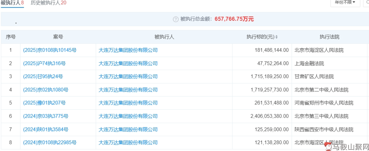Click 大连万达集团股份有限公司 in row 1
The image size is (369, 151).
click(x=128, y=50)
